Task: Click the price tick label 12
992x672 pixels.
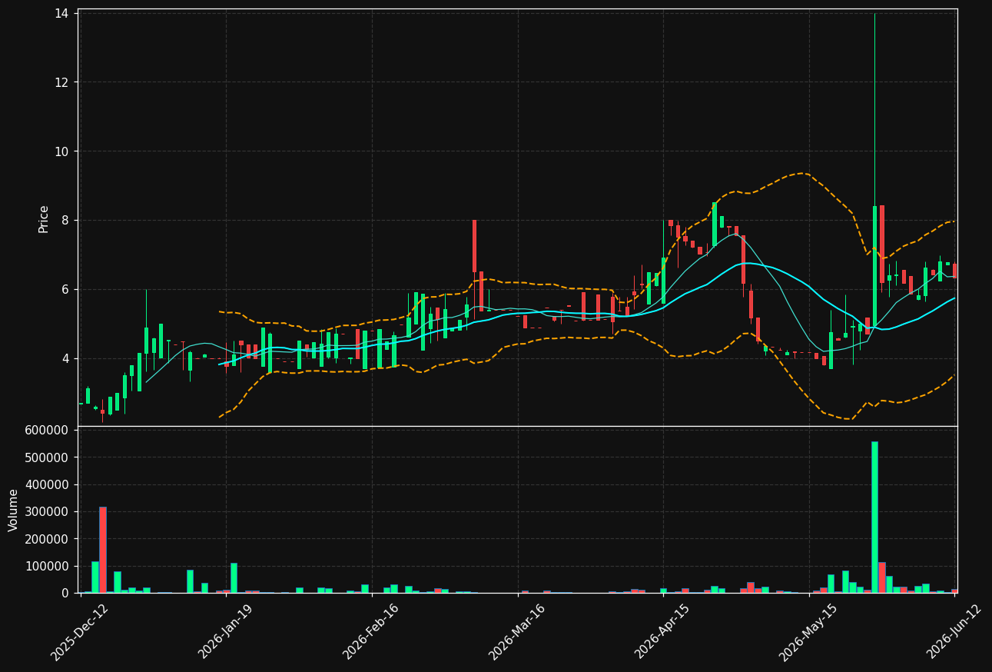Action: (x=61, y=82)
